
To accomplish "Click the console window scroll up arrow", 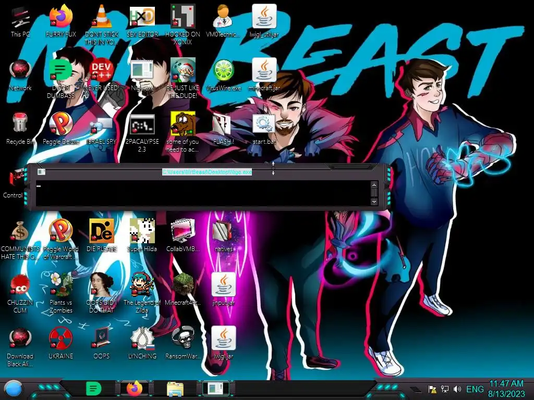I will pyautogui.click(x=374, y=185).
